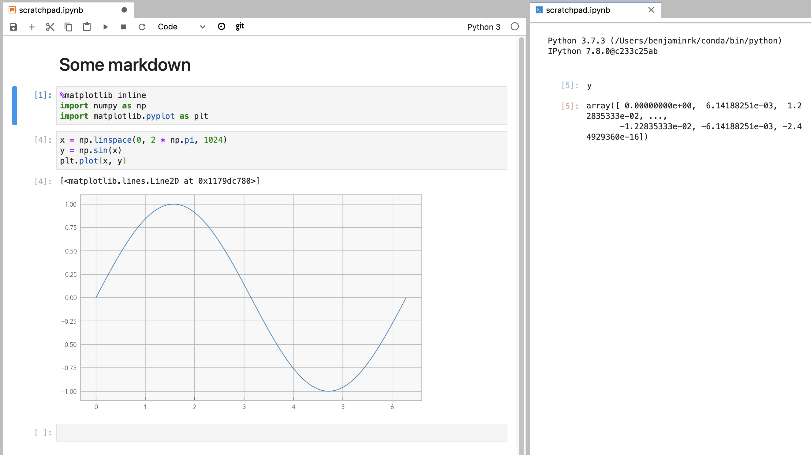811x455 pixels.
Task: Switch to the scratchpad.ipynb notebook tab
Action: (51, 10)
